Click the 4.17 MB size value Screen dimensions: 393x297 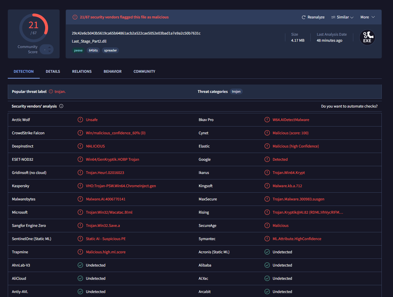point(298,40)
